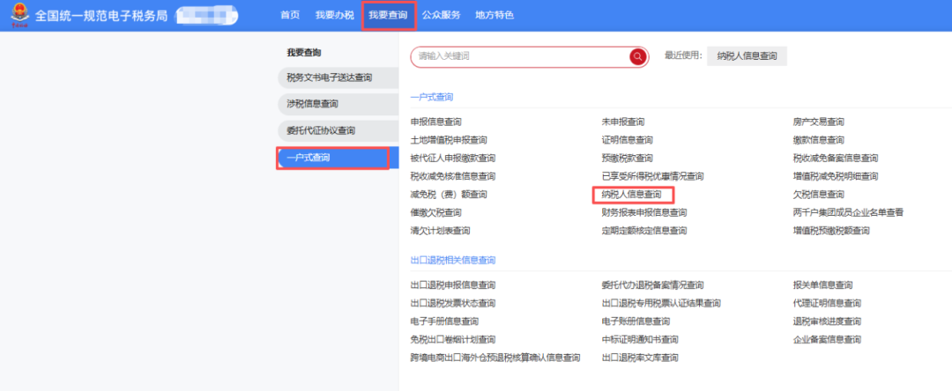
Task: Go to 地方特色 tab
Action: coord(494,15)
